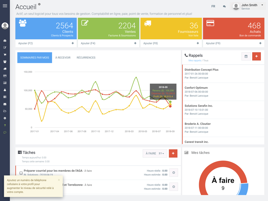268x201 pixels.
Task: Open the shopping cart icon in sidebar
Action: [x=5, y=55]
